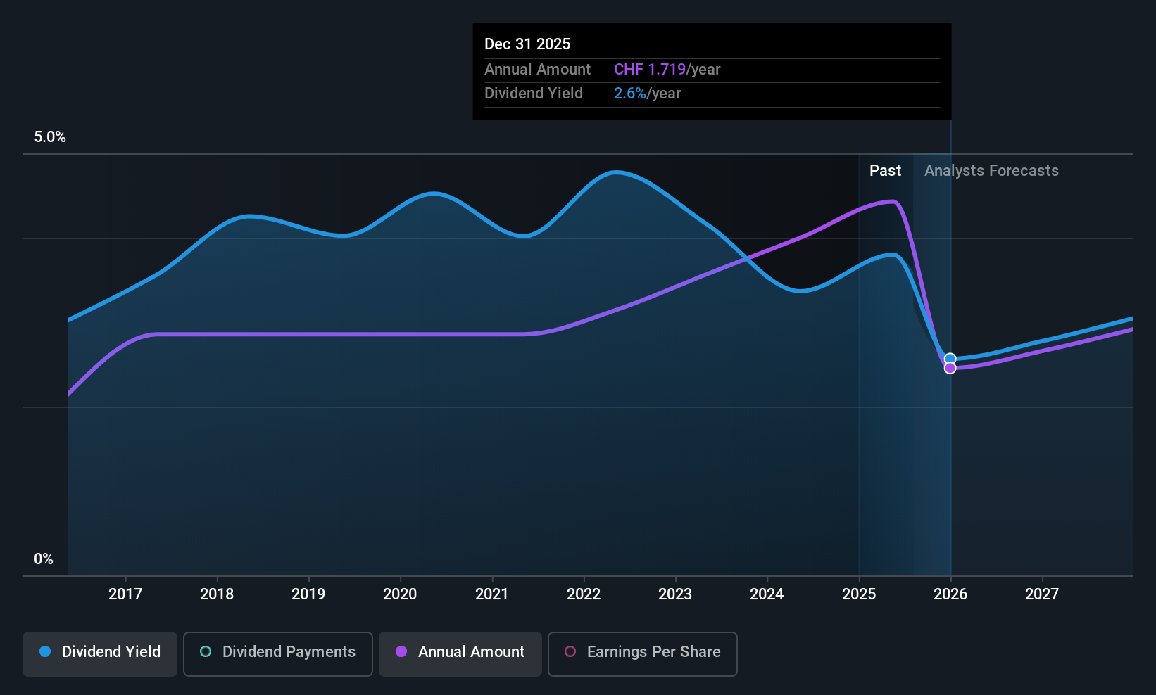Click the Past section label
This screenshot has height=695, width=1156.
pyautogui.click(x=885, y=171)
